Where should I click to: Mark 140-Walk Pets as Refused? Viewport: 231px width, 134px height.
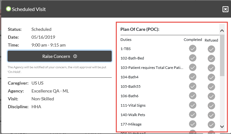pyautogui.click(x=211, y=115)
